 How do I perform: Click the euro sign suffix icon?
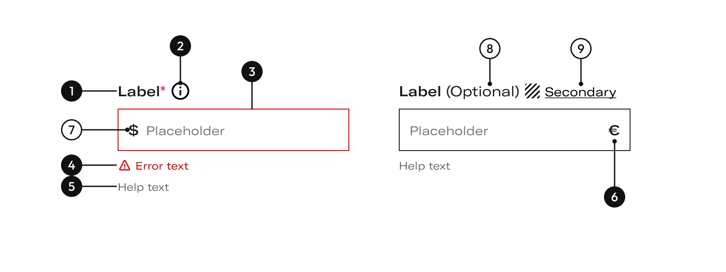tap(614, 130)
